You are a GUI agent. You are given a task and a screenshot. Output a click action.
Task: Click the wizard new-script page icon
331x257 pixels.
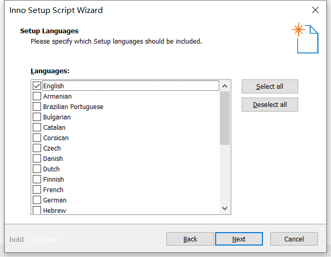coord(305,38)
